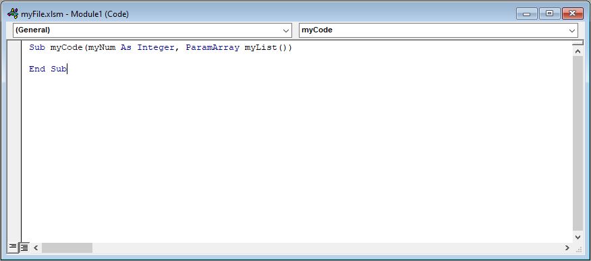
Task: Click 'End Sub' line in code
Action: coord(48,69)
